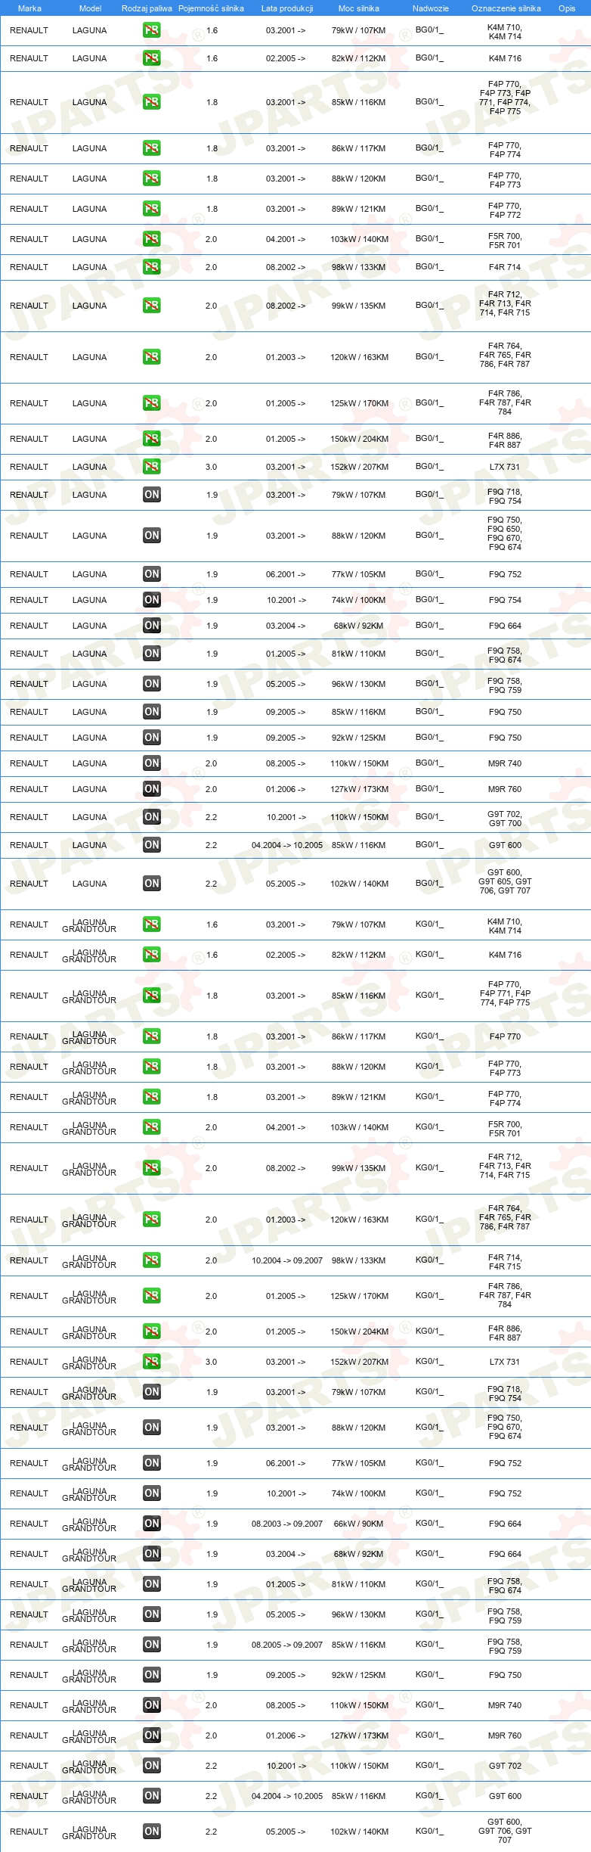The width and height of the screenshot is (591, 1852).
Task: Select F4R 886, F4R 887 cell in BG0/1_ row
Action: point(505,440)
